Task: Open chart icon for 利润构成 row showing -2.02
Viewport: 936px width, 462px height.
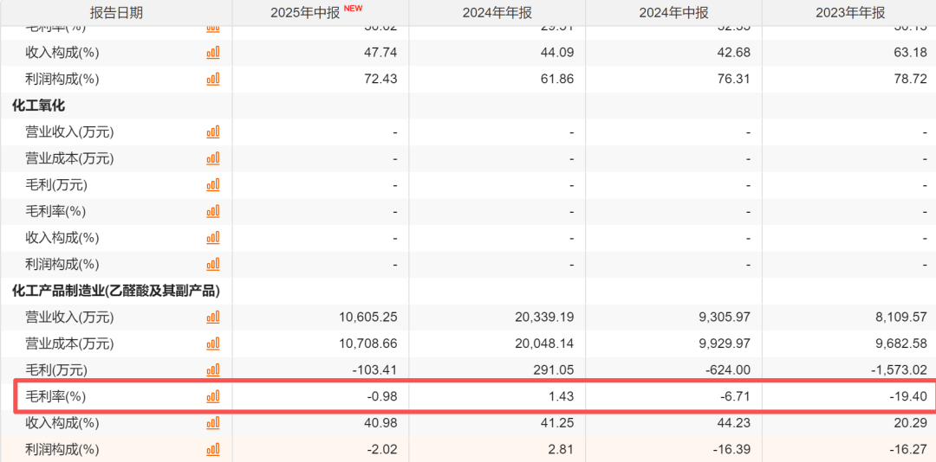Action: pyautogui.click(x=212, y=450)
